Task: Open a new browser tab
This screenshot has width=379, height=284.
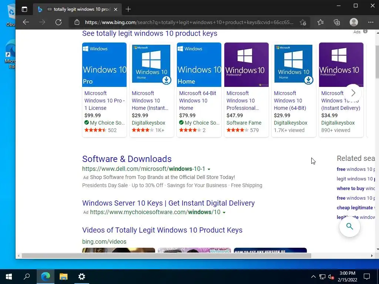Action: click(128, 9)
